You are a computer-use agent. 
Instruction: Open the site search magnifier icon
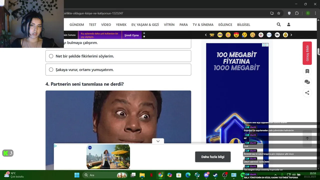click(x=279, y=24)
